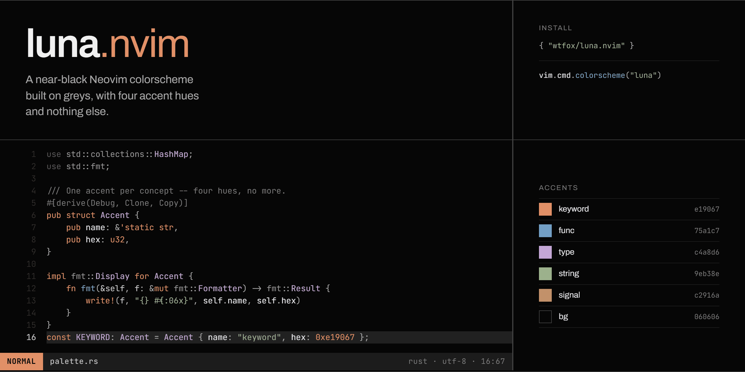
Task: Click line number 16 in the gutter
Action: 31,337
